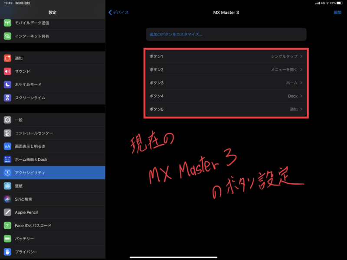Go back to デバイス list
Image resolution: width=347 pixels, height=260 pixels.
click(x=118, y=13)
